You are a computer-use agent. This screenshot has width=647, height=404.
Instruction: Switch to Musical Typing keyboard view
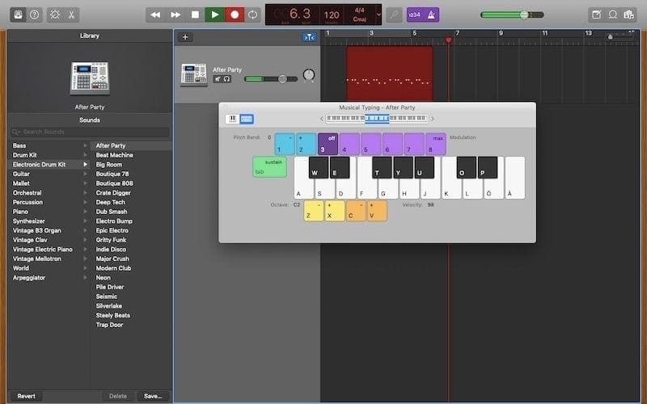[x=247, y=119]
